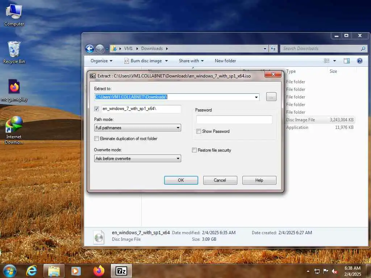This screenshot has height=278, width=371.
Task: Click the Explorer Forward navigation arrow
Action: (x=100, y=49)
